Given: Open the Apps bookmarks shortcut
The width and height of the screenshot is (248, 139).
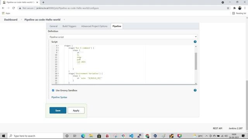Looking at the screenshot, I should tap(6, 13).
